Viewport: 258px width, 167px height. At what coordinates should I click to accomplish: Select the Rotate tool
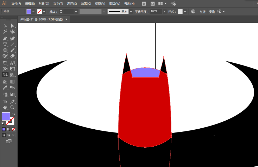(x=5, y=63)
